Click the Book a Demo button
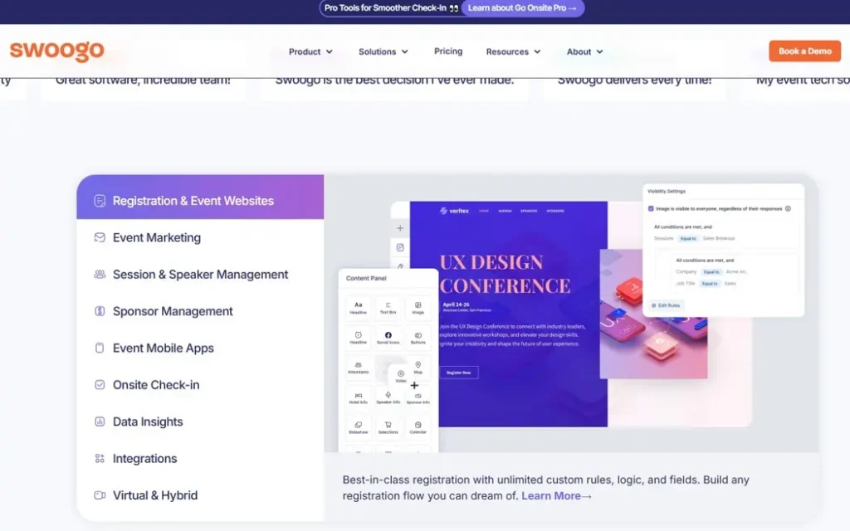This screenshot has height=531, width=850. (x=805, y=51)
